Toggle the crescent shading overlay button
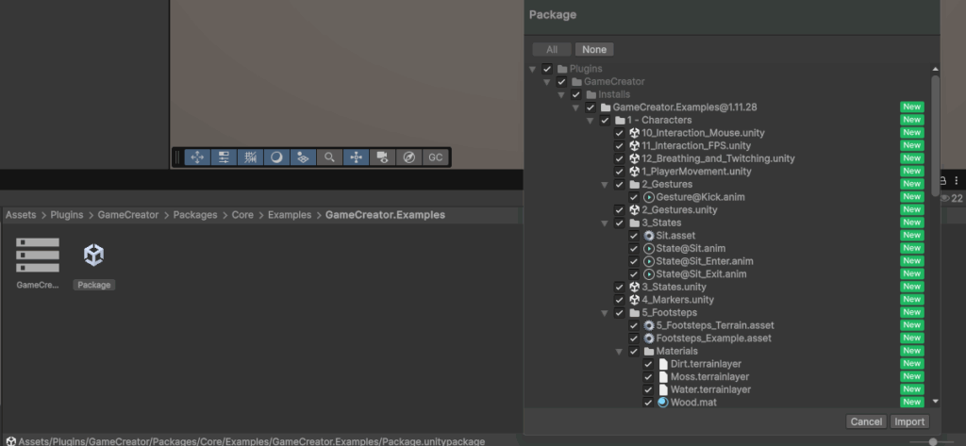Viewport: 966px width, 446px height. [276, 157]
